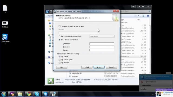The image size is (173, 97).
Task: Open the Service dropdown list
Action: pos(79,33)
